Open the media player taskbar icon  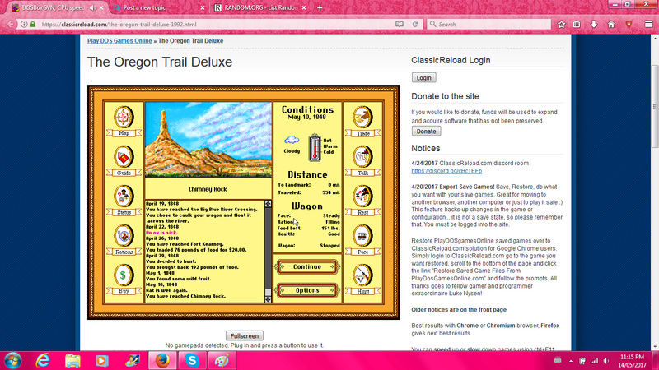tap(102, 361)
